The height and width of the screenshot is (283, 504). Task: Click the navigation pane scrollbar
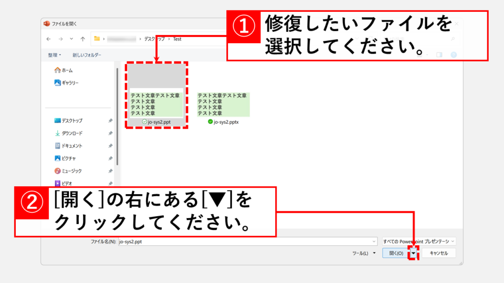pyautogui.click(x=117, y=116)
